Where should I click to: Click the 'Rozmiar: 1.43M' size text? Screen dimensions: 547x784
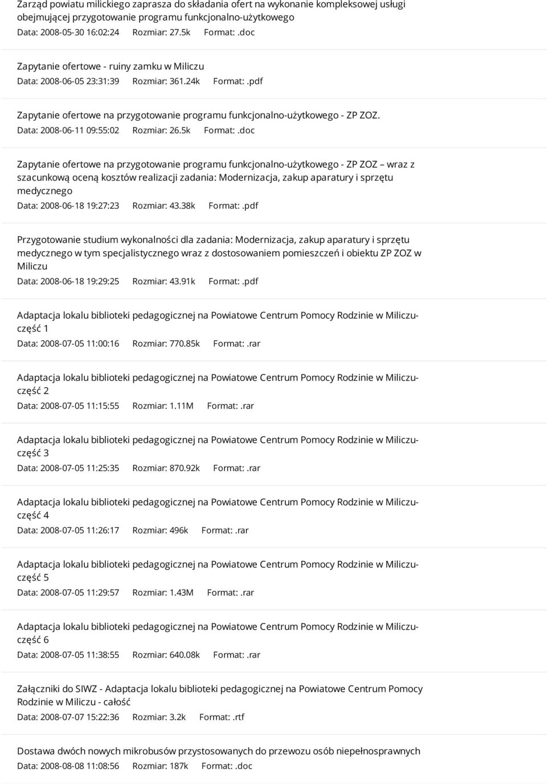click(163, 593)
